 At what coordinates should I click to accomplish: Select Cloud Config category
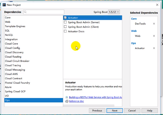[34, 48]
